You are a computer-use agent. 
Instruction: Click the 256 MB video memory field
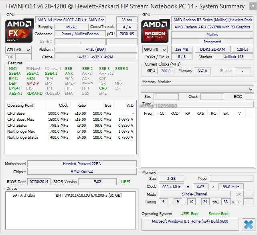tap(182, 49)
